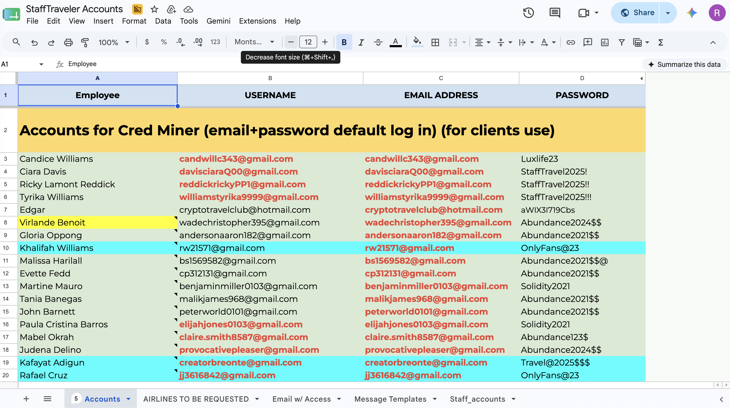The width and height of the screenshot is (730, 408).
Task: Open the all sheets list button
Action: click(47, 399)
